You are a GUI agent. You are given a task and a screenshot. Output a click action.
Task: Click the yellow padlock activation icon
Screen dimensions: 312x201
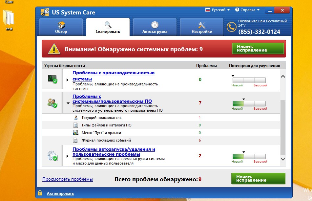pyautogui.click(x=40, y=193)
